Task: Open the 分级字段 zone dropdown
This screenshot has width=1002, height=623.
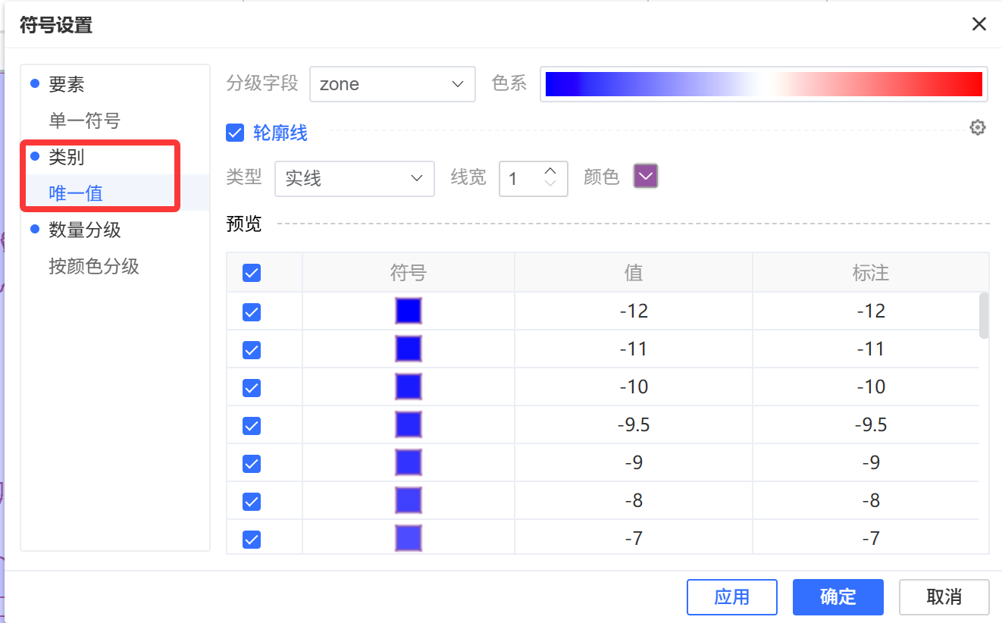Action: coord(392,84)
